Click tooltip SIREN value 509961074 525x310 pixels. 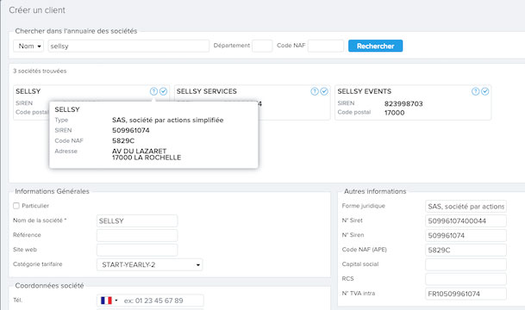coord(131,130)
